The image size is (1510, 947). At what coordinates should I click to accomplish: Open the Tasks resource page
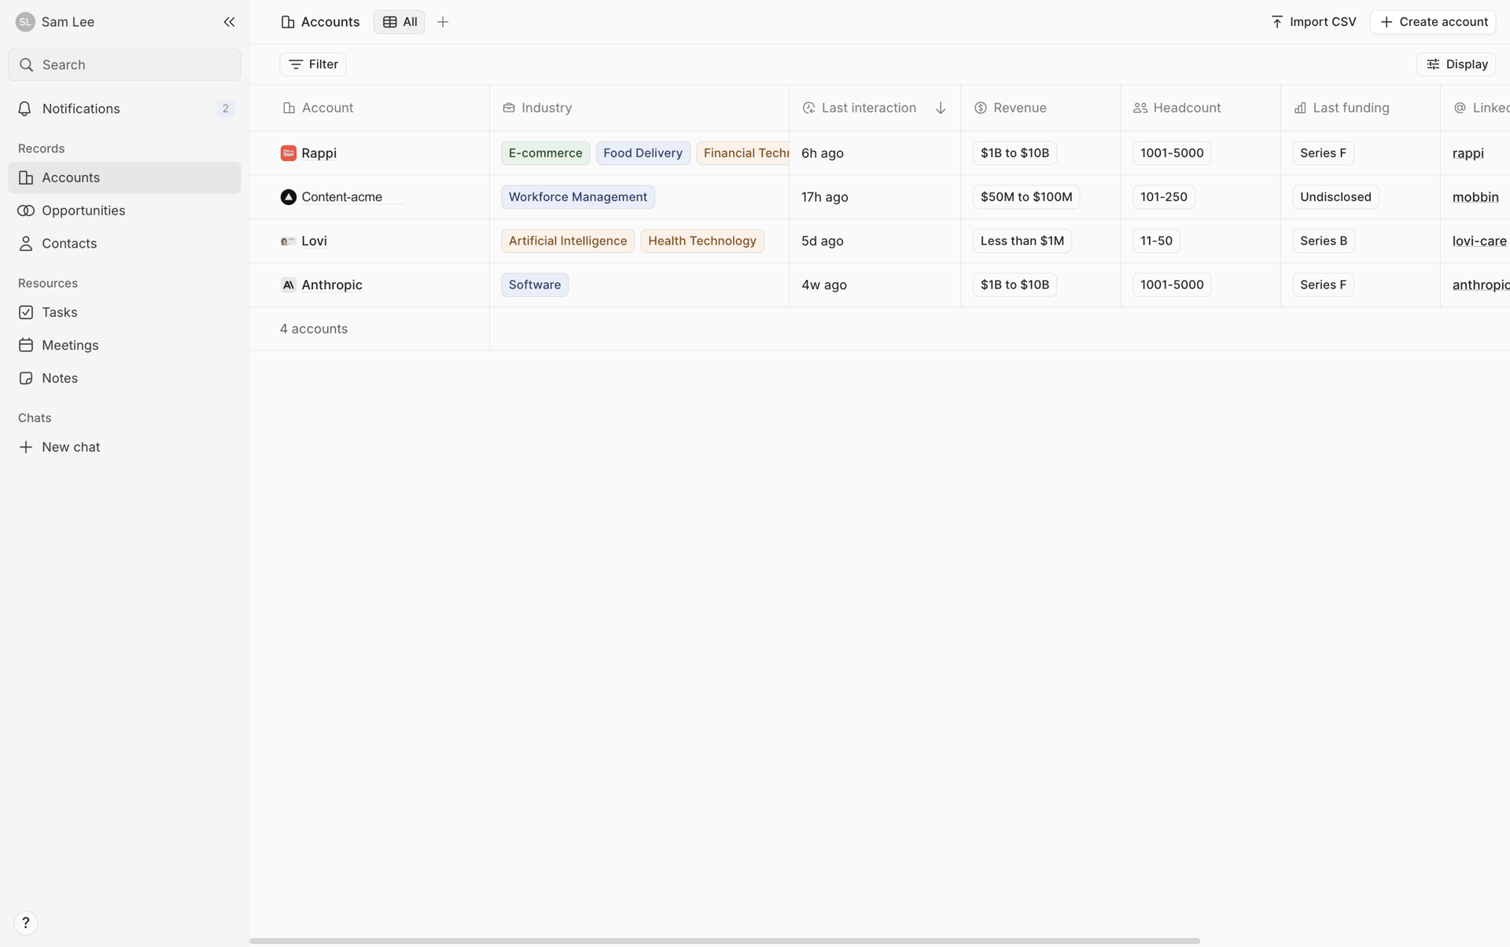[124, 312]
